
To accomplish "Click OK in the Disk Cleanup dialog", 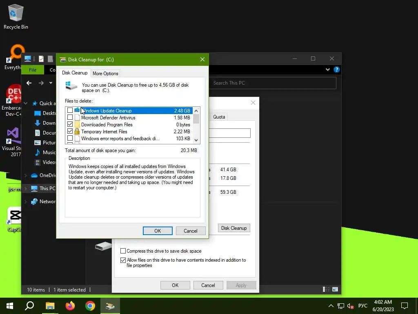I will 158,231.
